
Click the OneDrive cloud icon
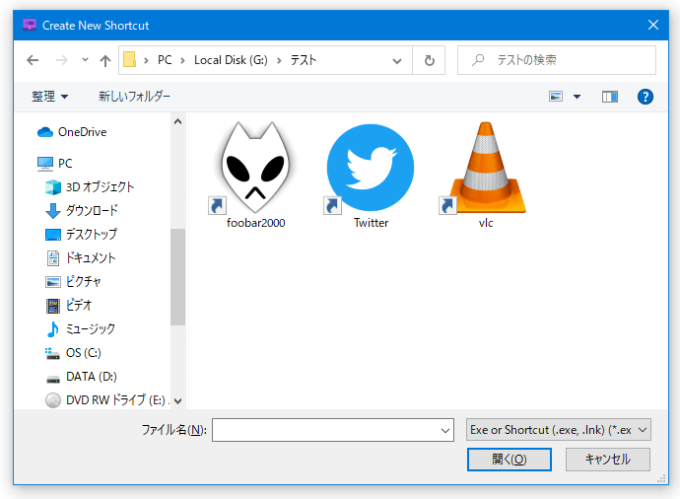45,132
